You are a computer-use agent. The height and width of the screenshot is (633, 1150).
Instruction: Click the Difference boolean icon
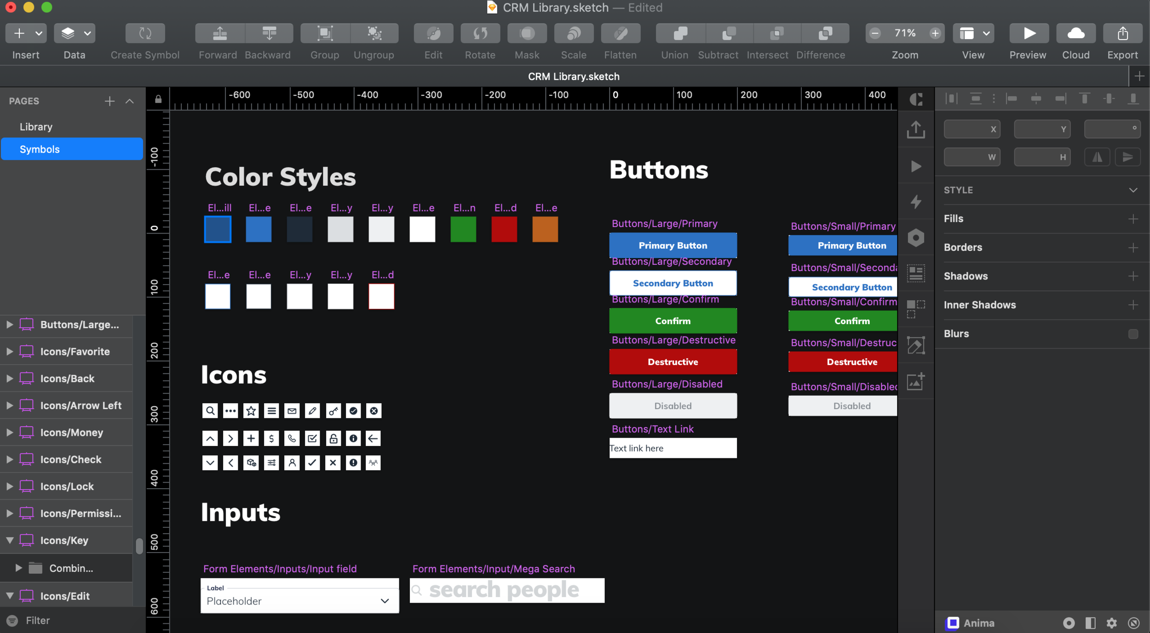(x=825, y=33)
